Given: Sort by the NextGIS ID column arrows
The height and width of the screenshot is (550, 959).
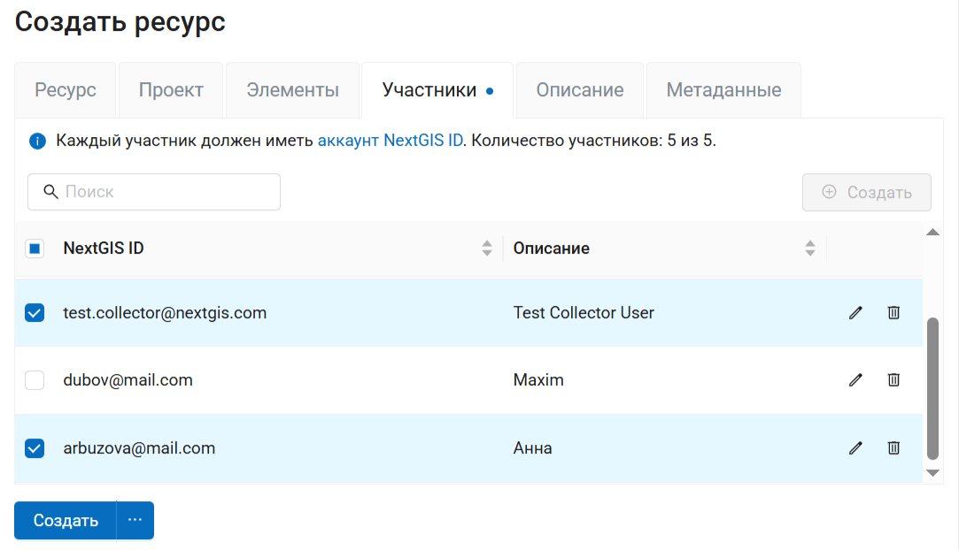Looking at the screenshot, I should pyautogui.click(x=486, y=248).
